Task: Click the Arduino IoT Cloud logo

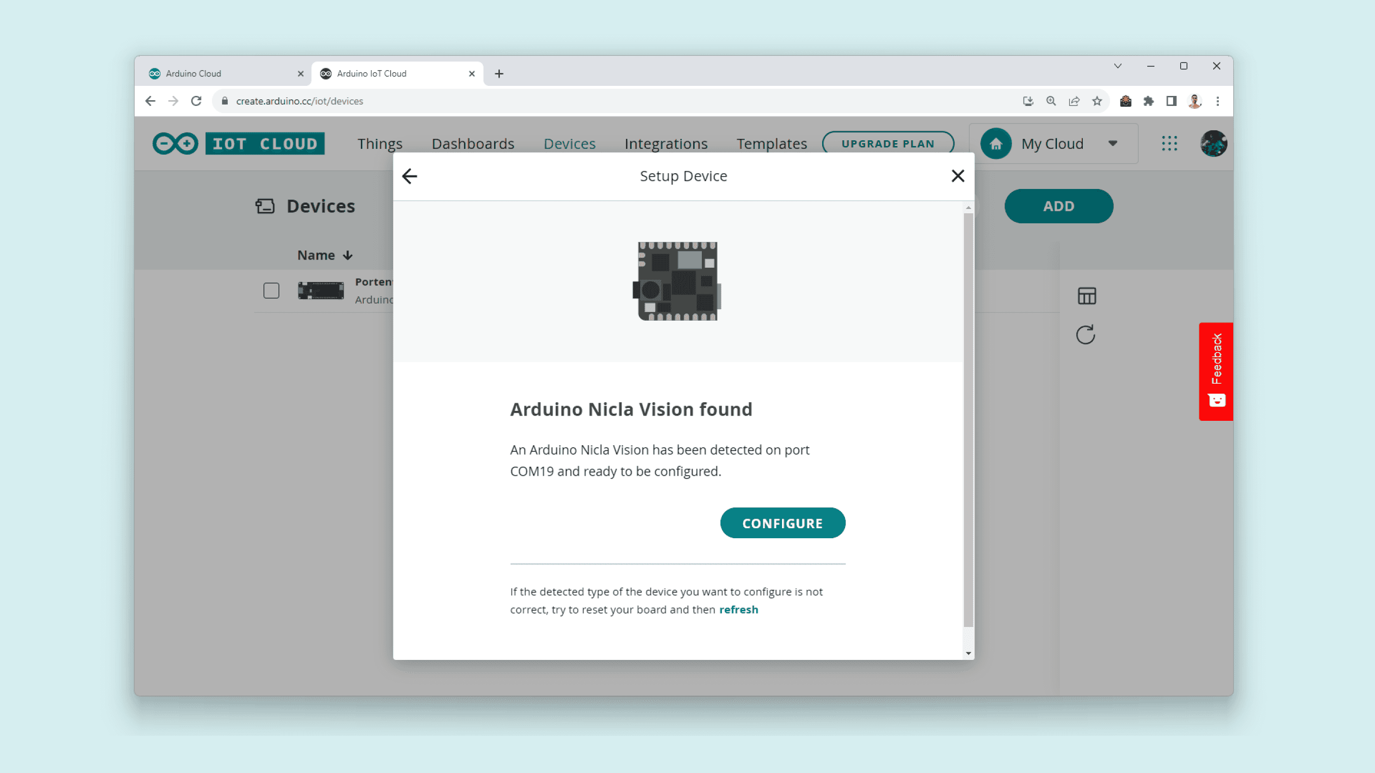Action: (x=239, y=144)
